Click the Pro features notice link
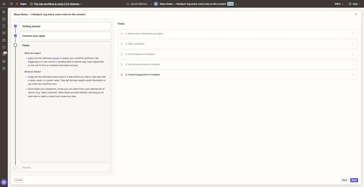 [56, 4]
